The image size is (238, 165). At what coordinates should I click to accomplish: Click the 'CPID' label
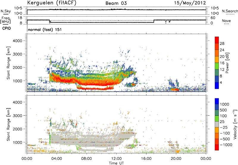point(7,28)
